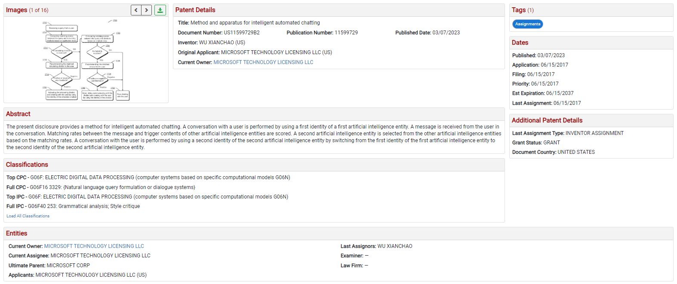The width and height of the screenshot is (677, 284).
Task: Open Current Owner link in Patent Details
Action: pos(263,62)
